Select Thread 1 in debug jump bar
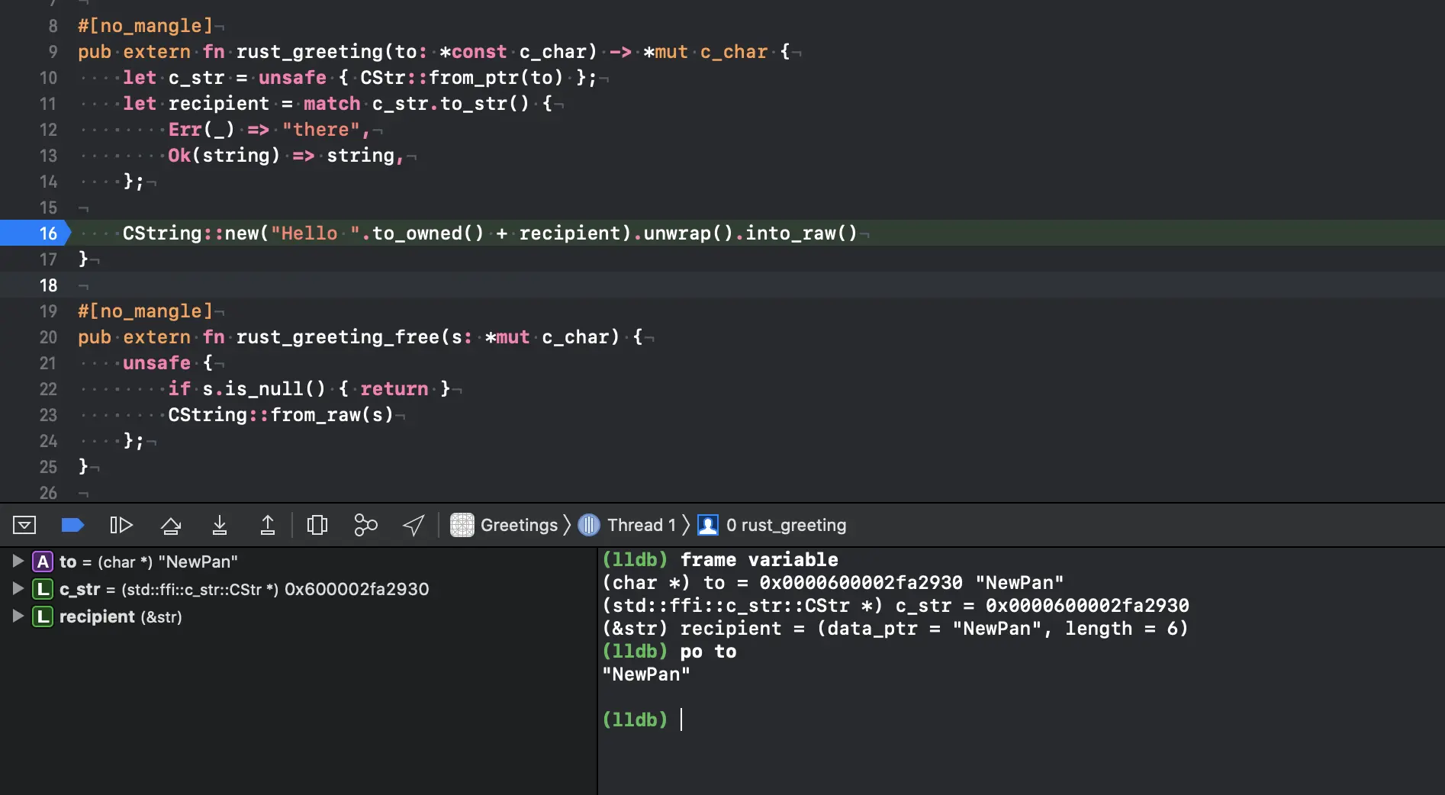 pos(627,525)
